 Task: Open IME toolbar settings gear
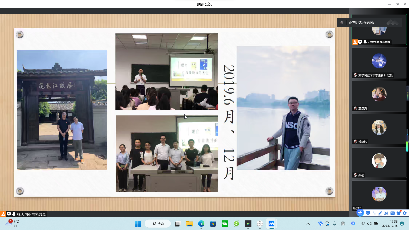tap(405, 213)
